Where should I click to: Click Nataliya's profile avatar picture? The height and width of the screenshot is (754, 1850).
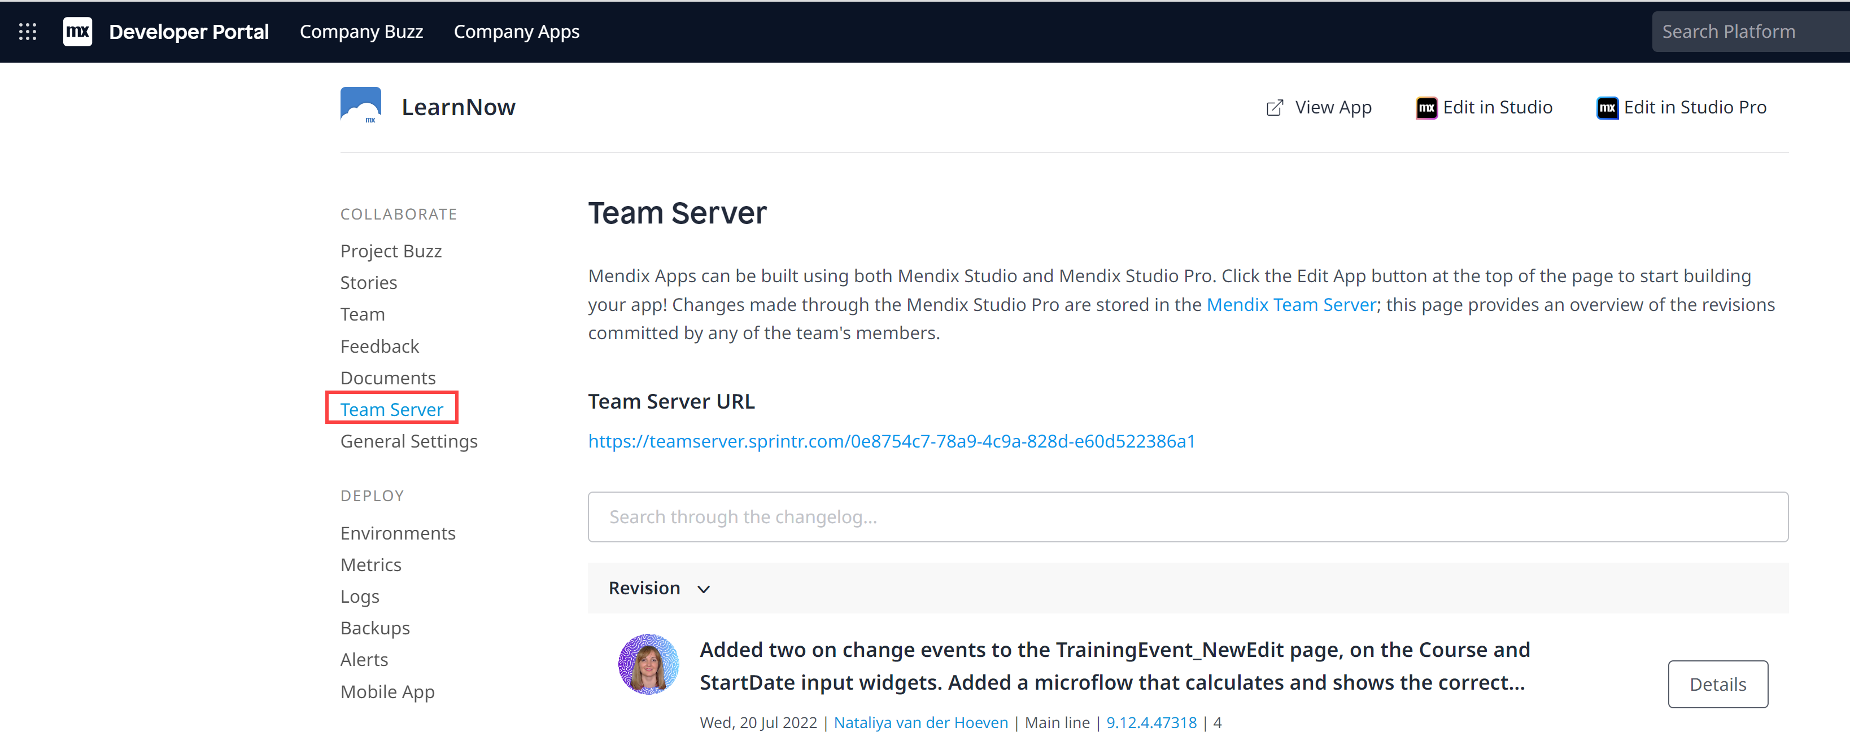click(x=648, y=663)
